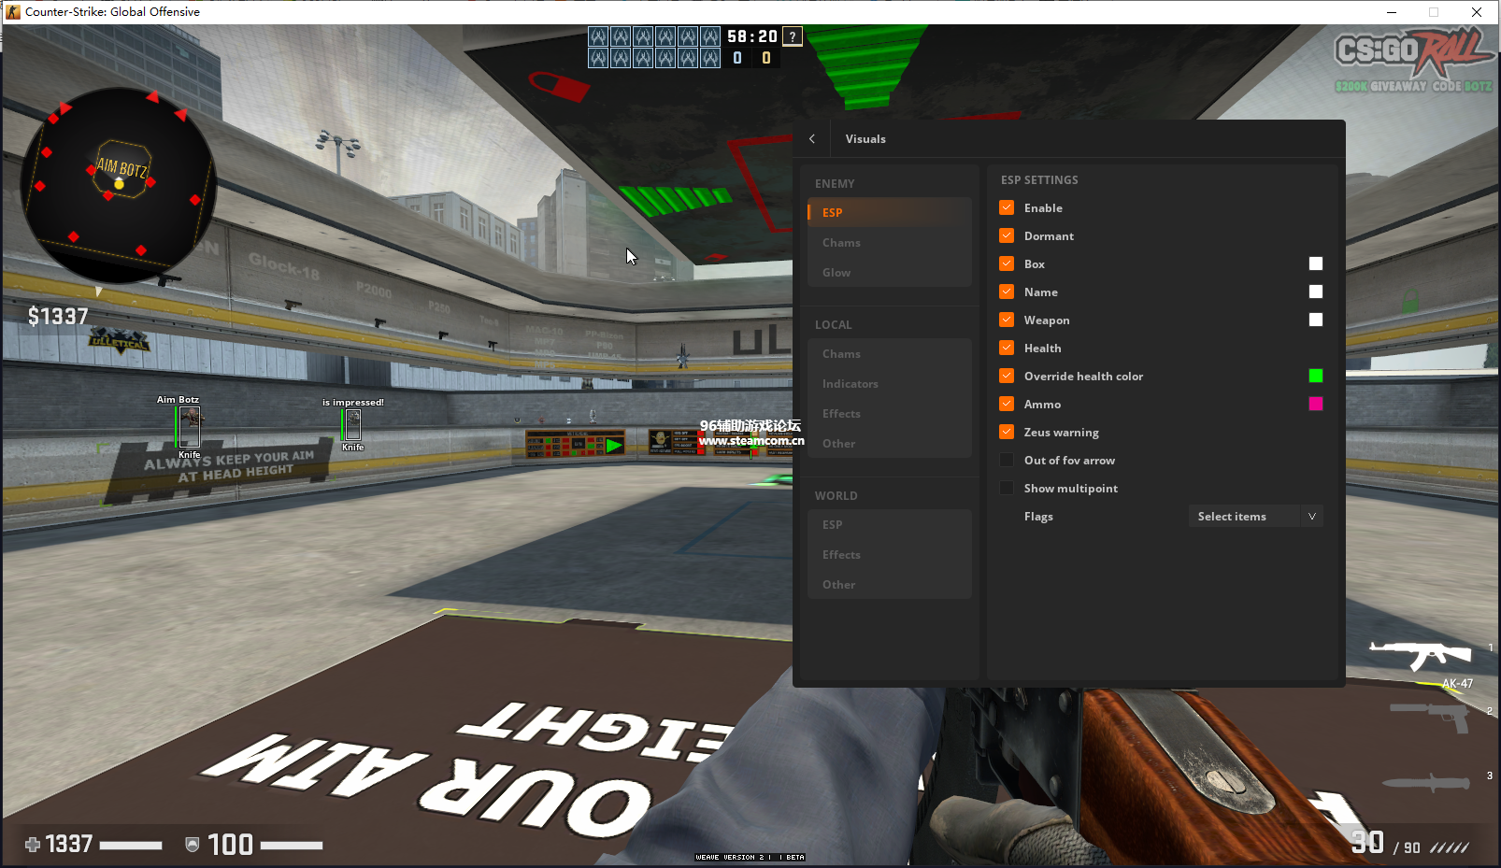Open green Override health color swatch
Image resolution: width=1501 pixels, height=868 pixels.
[x=1316, y=376]
